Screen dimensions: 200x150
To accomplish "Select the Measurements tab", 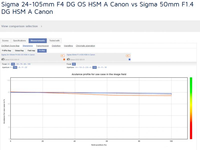I will tap(38, 41).
